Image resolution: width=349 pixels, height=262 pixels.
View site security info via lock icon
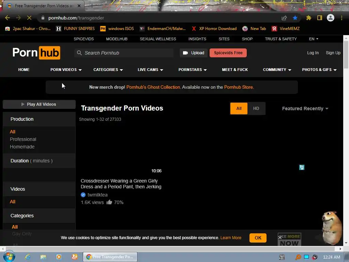point(43,18)
